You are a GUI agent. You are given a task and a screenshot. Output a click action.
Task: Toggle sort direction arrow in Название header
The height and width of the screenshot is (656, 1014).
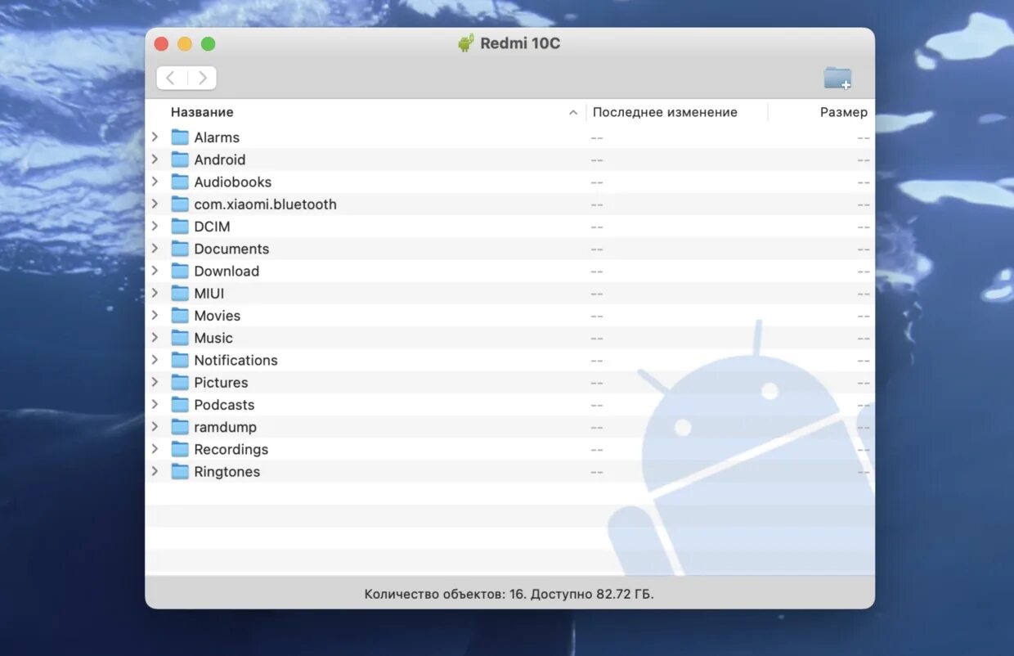coord(573,113)
